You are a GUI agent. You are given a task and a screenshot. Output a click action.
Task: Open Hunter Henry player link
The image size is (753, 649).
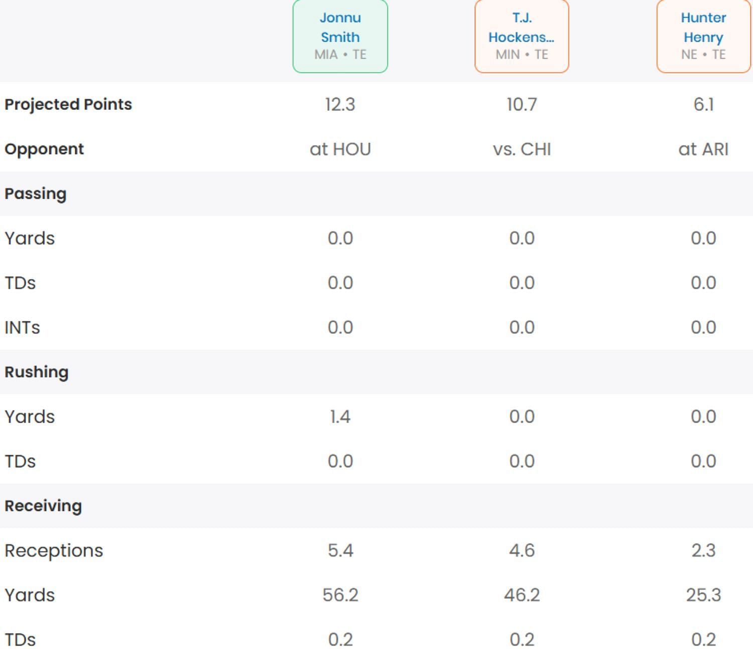[x=703, y=28]
